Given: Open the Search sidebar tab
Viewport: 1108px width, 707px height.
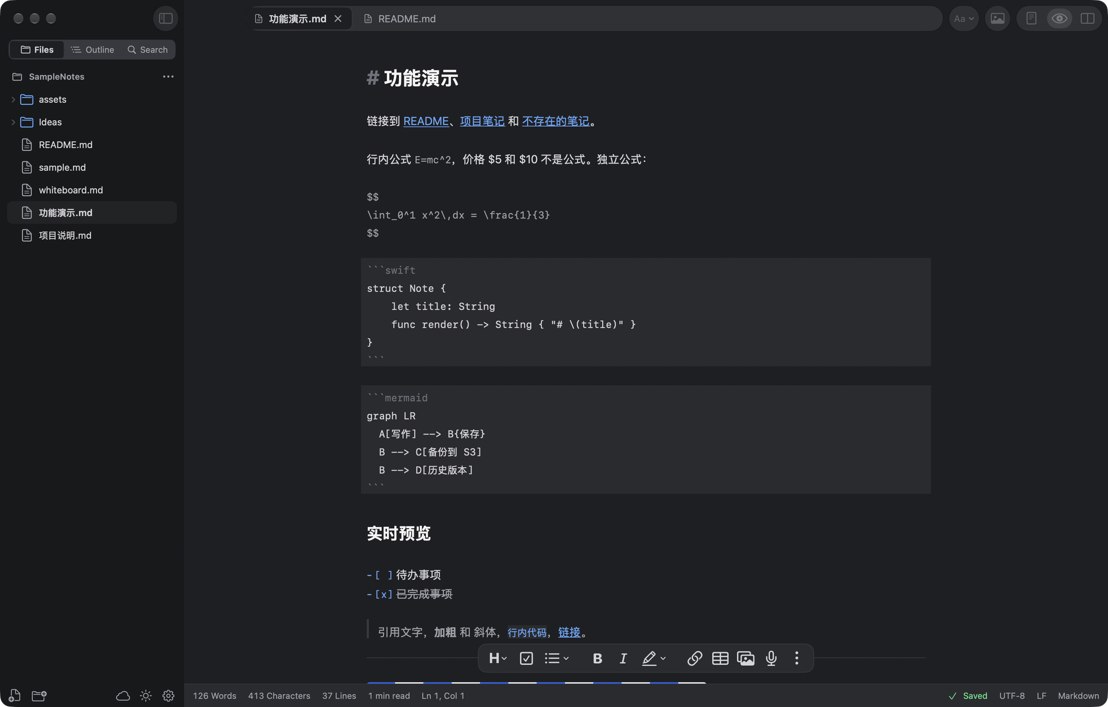Looking at the screenshot, I should (147, 49).
